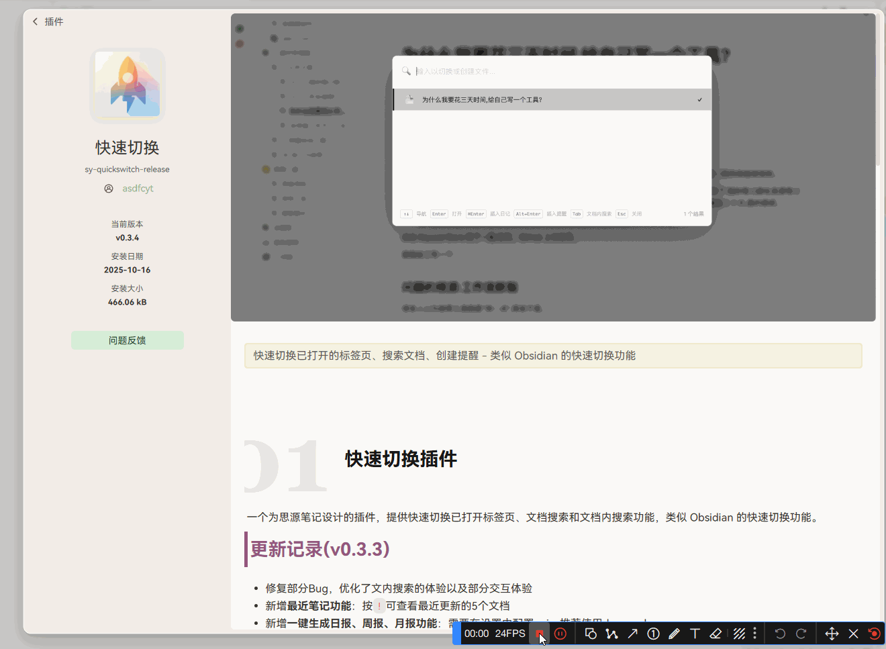886x649 pixels.
Task: Open the asdfcyt author profile link
Action: 137,189
